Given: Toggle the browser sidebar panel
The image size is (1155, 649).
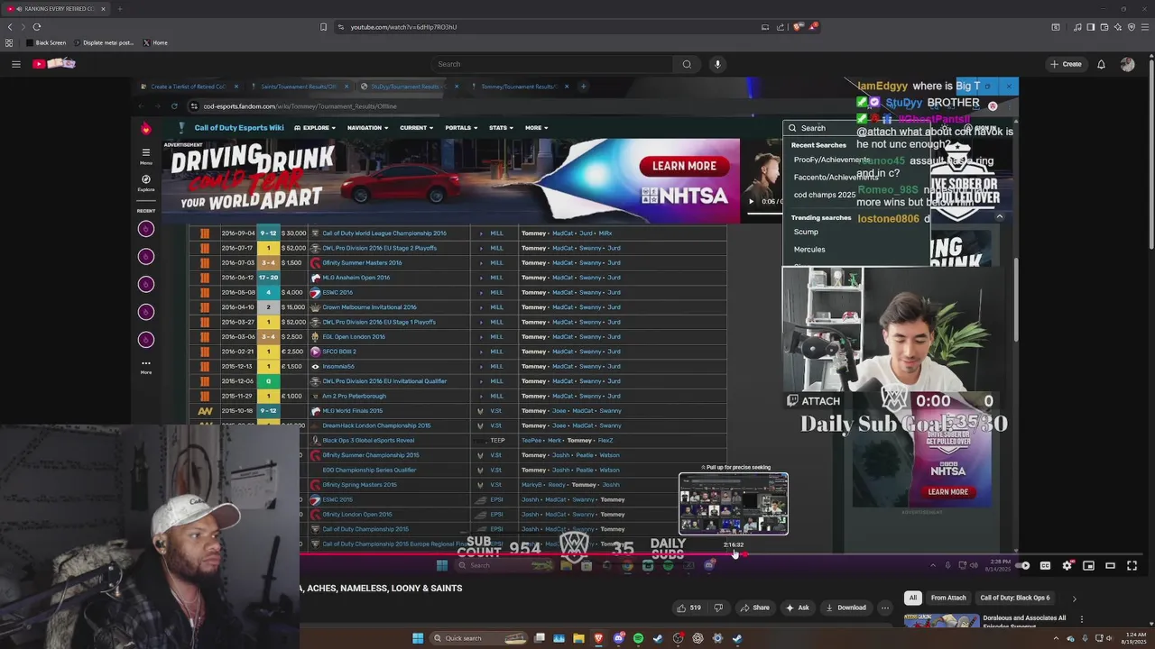Looking at the screenshot, I should coord(1091,27).
